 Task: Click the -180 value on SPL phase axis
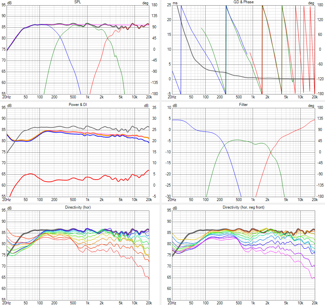(154, 94)
